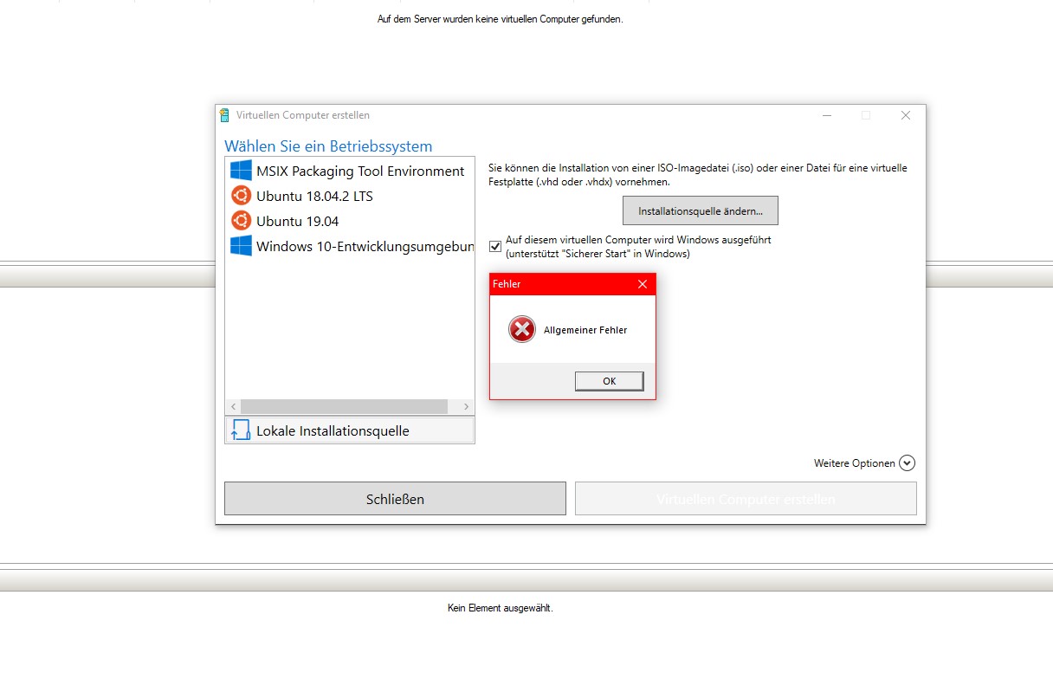Image resolution: width=1053 pixels, height=692 pixels.
Task: Click the OS list horizontal scrollbar thumb
Action: (x=344, y=406)
